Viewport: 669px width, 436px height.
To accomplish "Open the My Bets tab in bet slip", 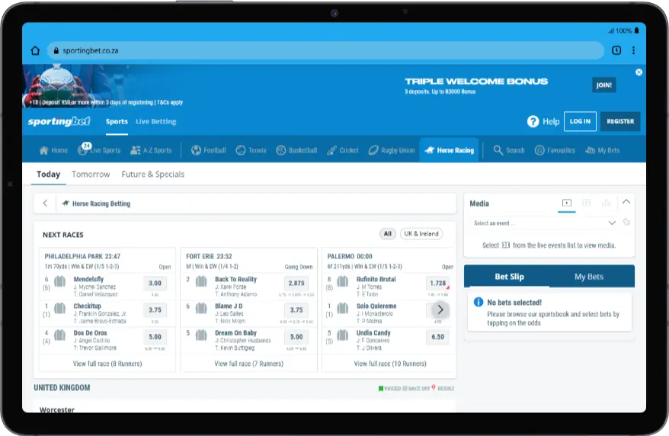I will [x=588, y=277].
